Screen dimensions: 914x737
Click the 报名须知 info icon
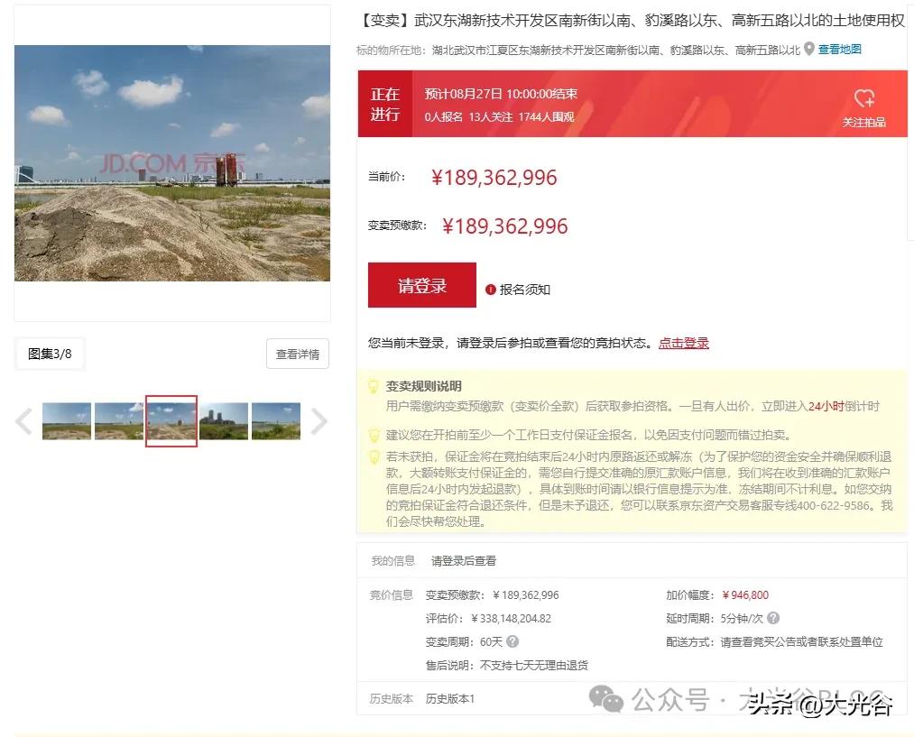(490, 290)
